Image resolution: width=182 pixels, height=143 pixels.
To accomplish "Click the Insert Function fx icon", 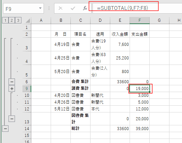I will pos(85,8).
